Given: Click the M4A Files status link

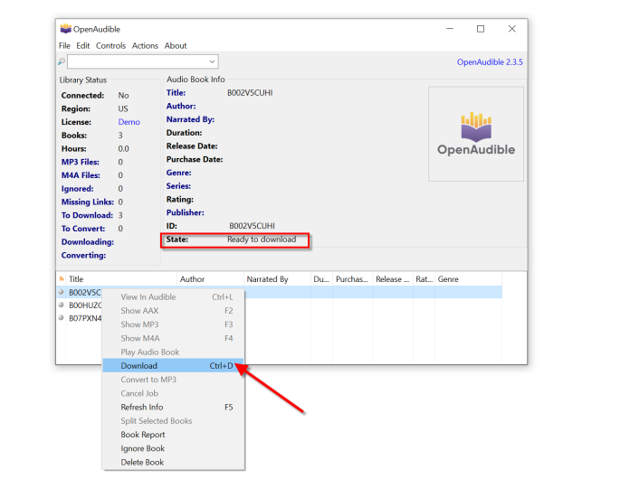Looking at the screenshot, I should [x=81, y=175].
